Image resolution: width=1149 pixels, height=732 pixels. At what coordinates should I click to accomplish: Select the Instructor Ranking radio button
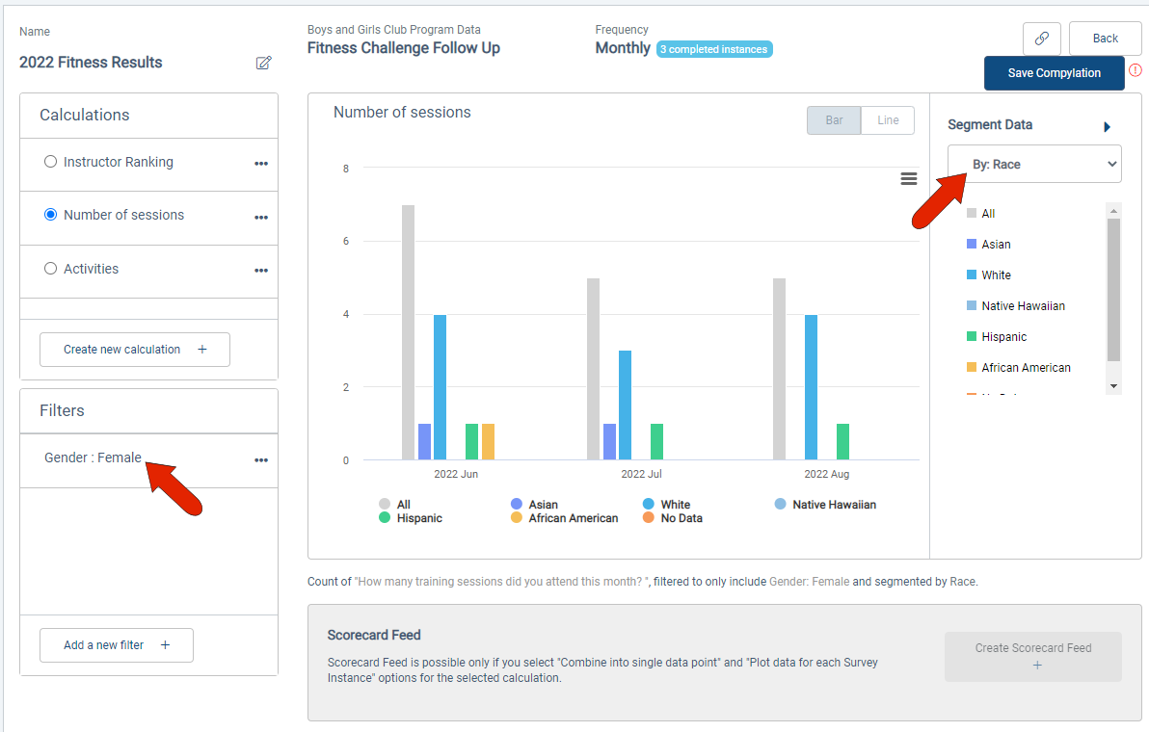50,162
